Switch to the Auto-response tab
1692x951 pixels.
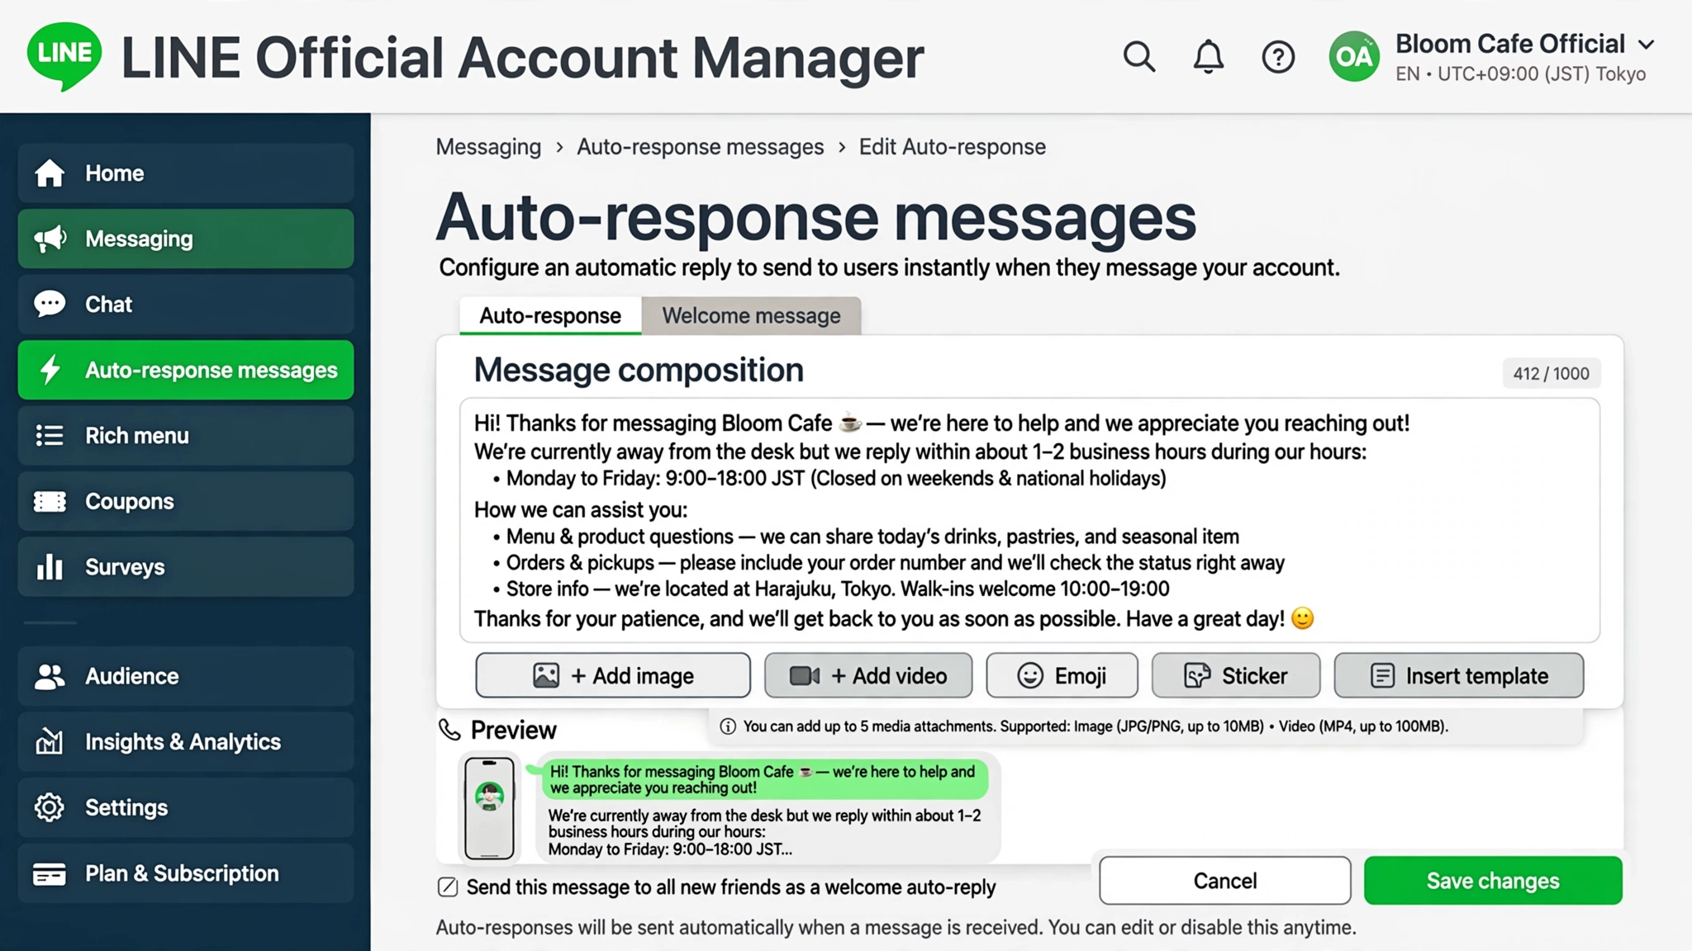550,316
